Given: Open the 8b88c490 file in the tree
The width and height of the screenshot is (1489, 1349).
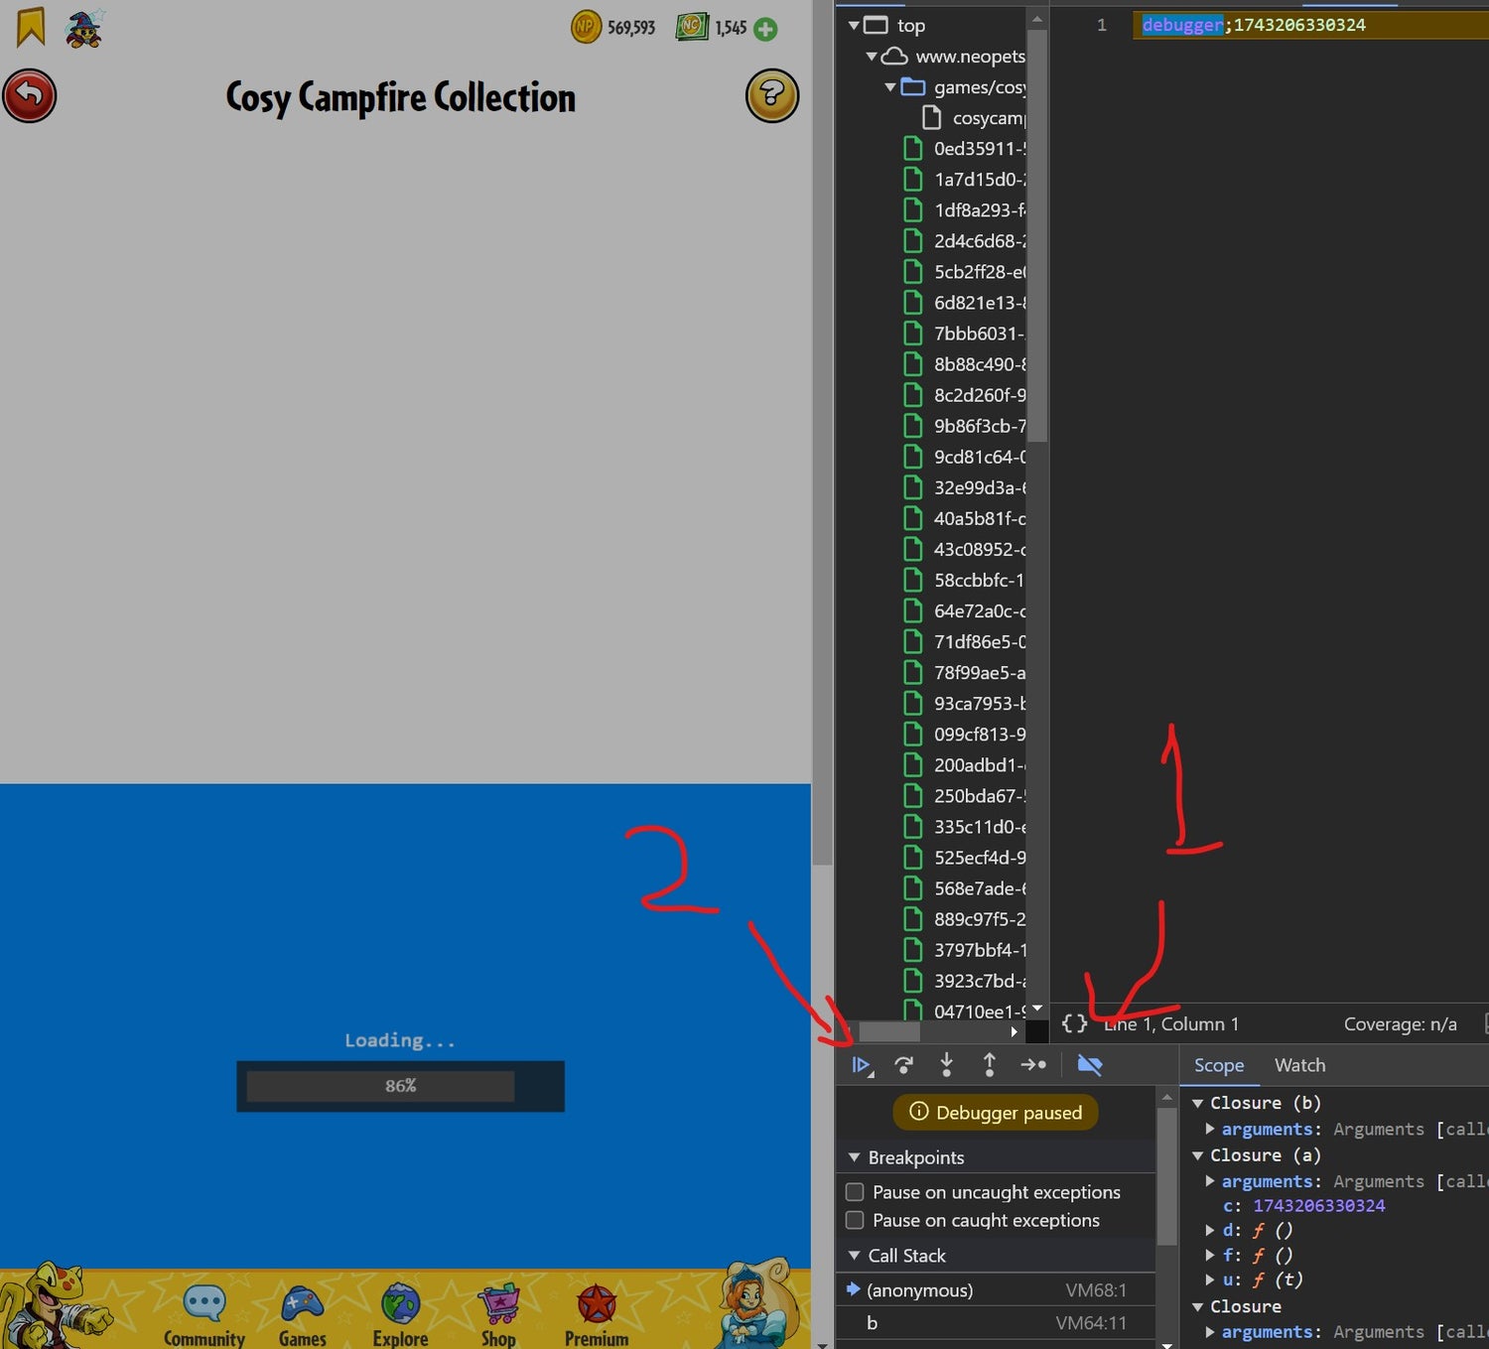Looking at the screenshot, I should (x=966, y=364).
